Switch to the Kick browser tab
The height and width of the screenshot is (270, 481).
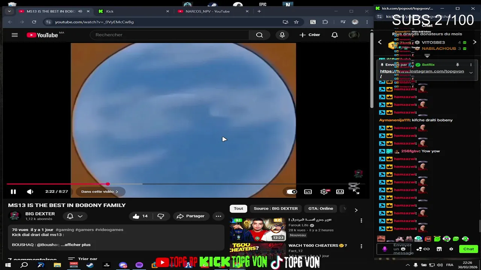click(133, 11)
